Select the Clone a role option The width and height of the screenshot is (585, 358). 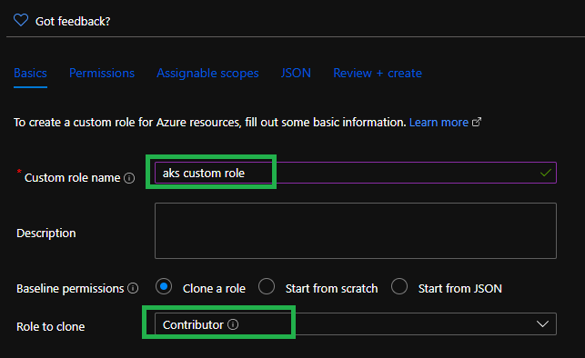(x=164, y=287)
